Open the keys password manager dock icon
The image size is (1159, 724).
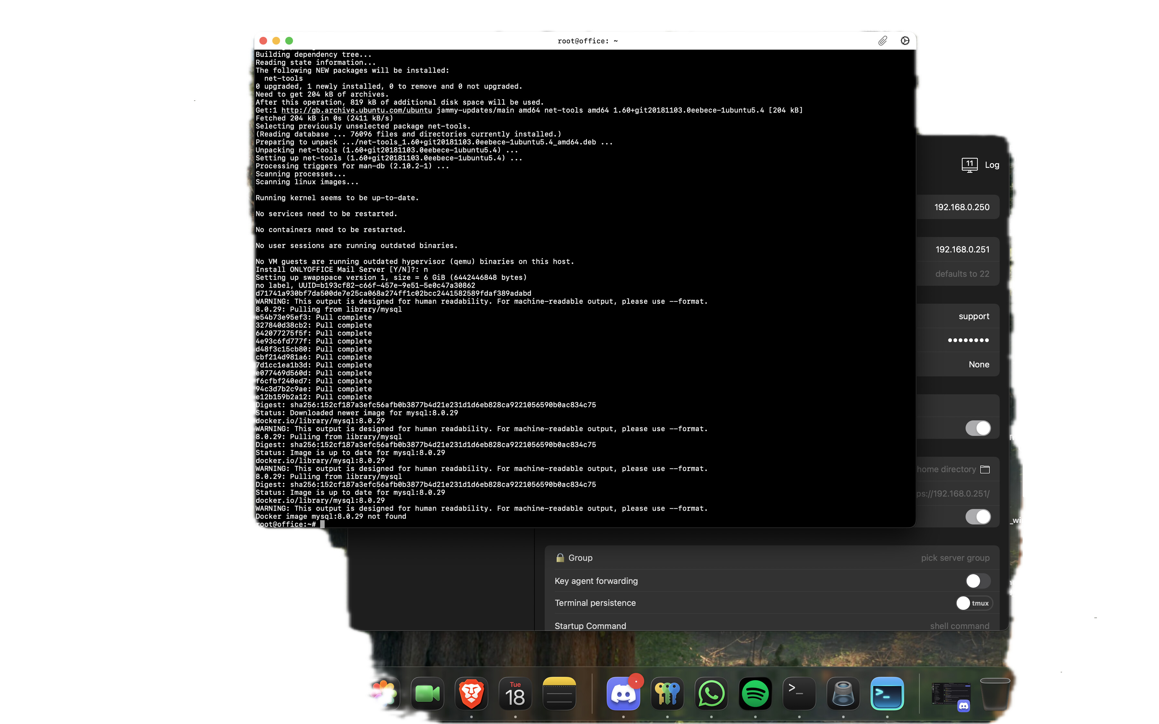coord(667,694)
